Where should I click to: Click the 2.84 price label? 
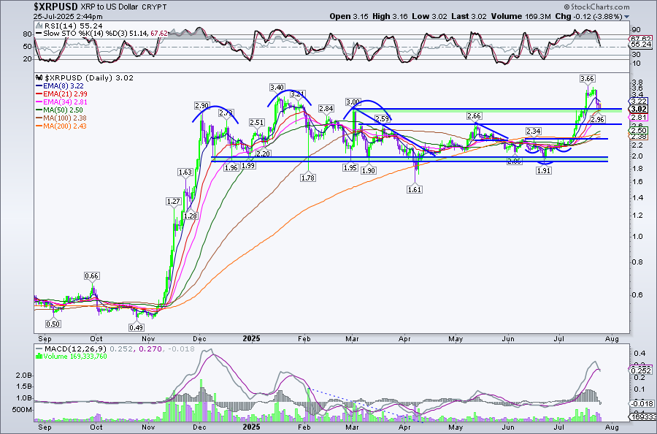(x=326, y=109)
